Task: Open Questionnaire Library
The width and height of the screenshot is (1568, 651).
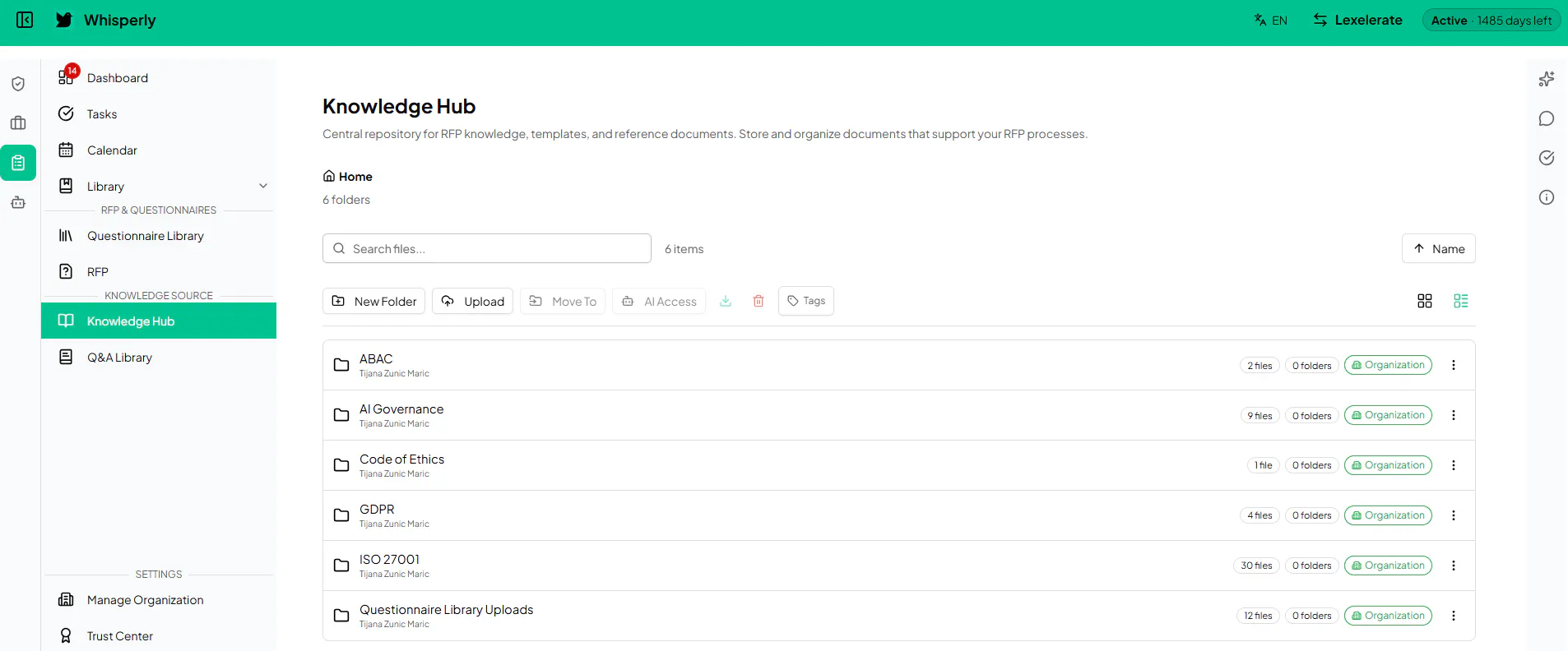Action: pyautogui.click(x=159, y=236)
